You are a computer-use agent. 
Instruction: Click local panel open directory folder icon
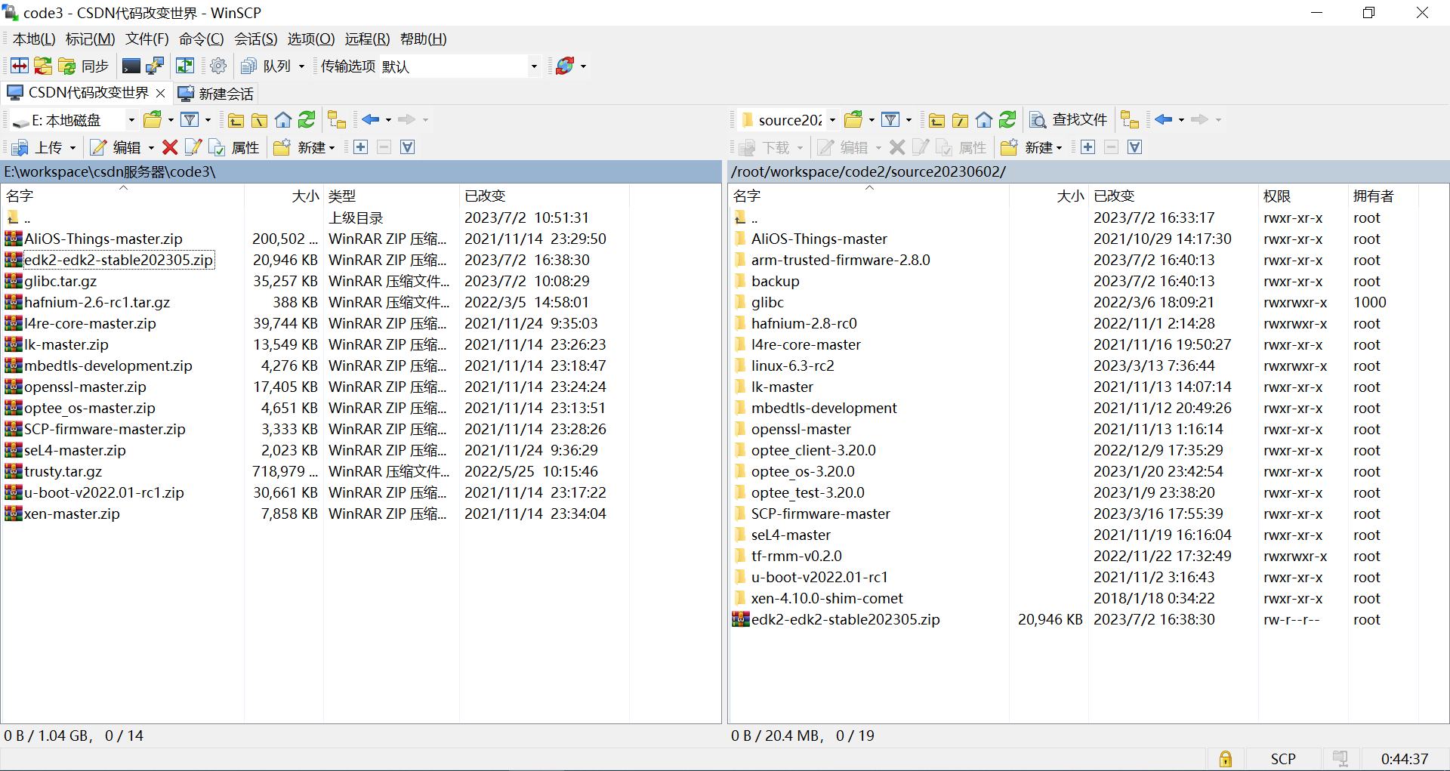[153, 120]
